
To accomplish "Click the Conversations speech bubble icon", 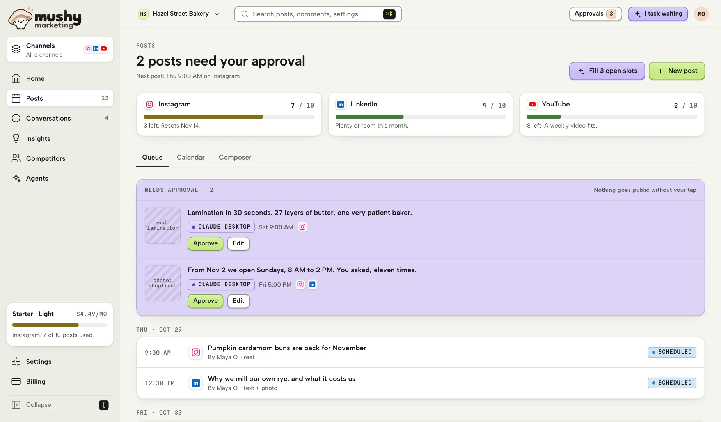I will tap(16, 118).
